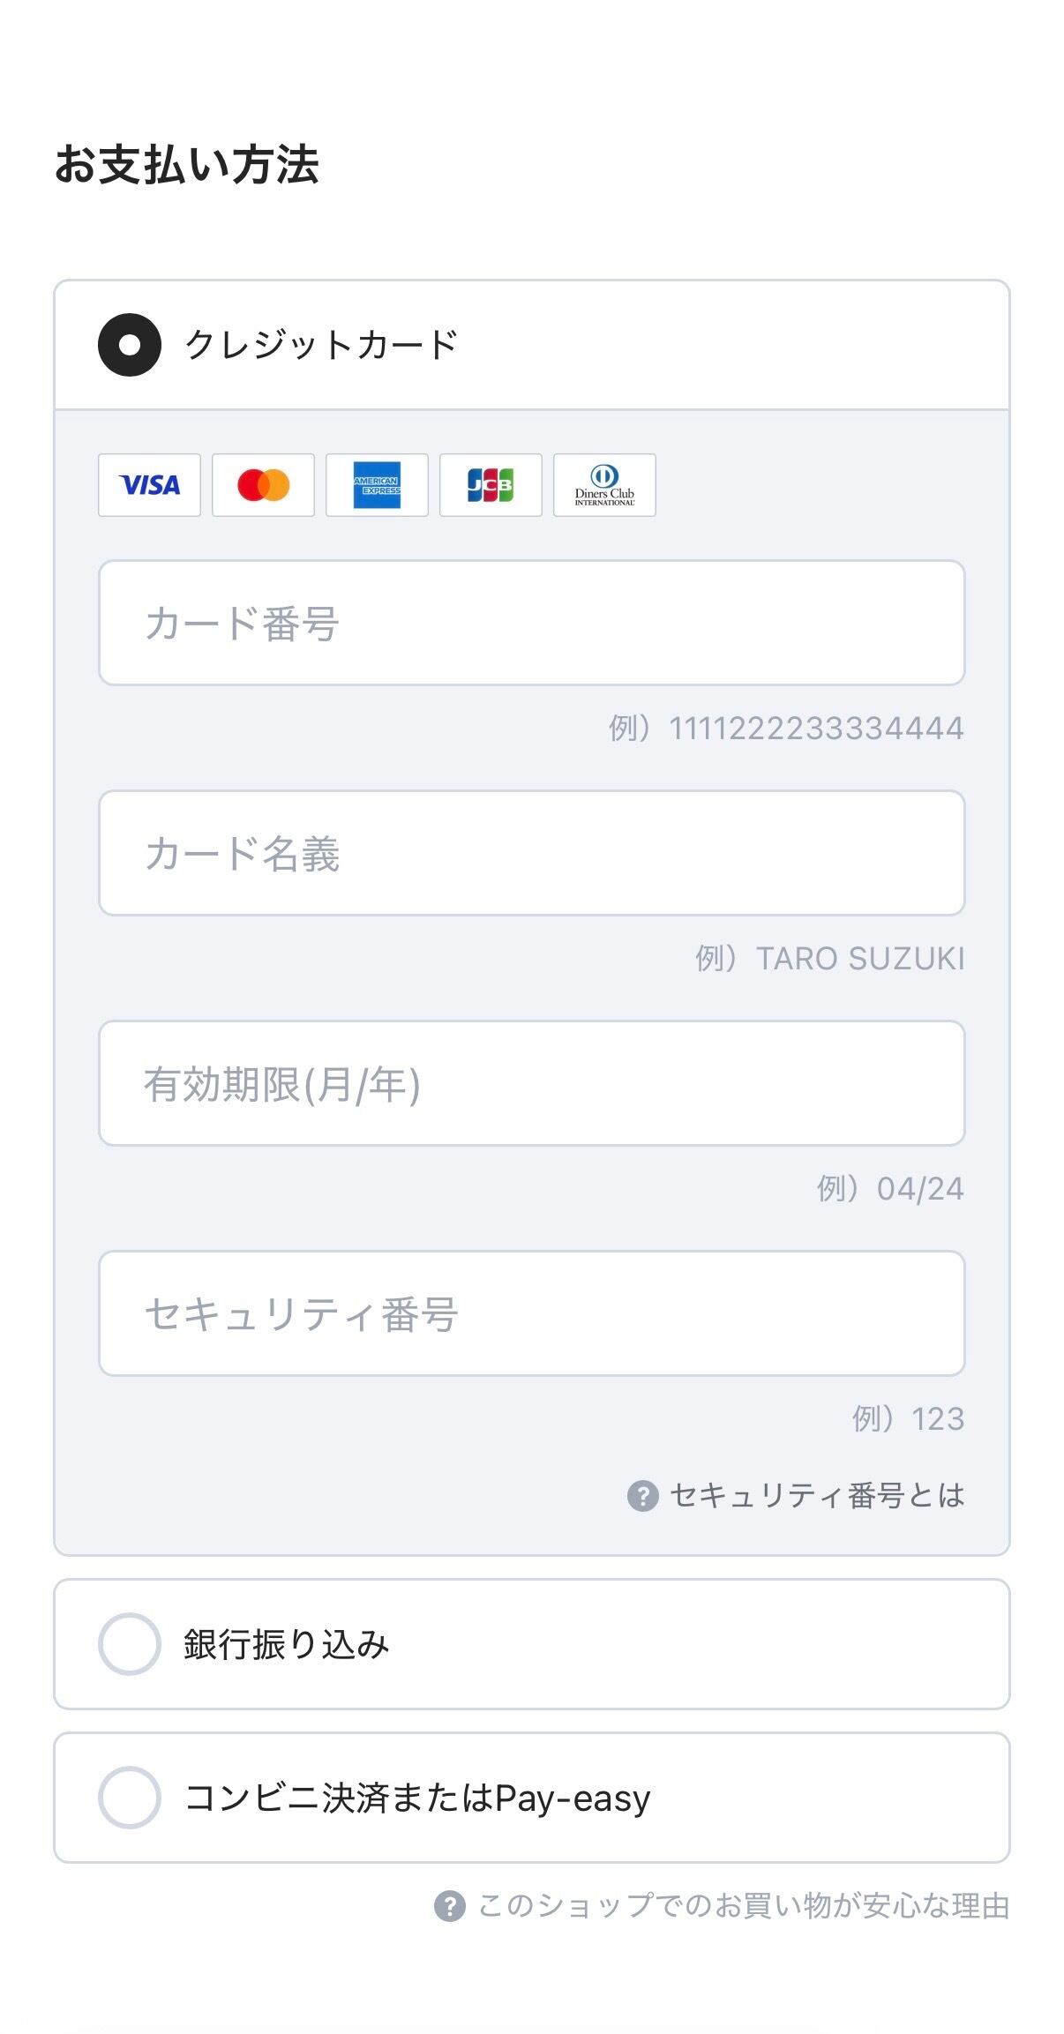This screenshot has width=1064, height=2034.
Task: Select the 銀行振り込み radio button
Action: click(130, 1644)
